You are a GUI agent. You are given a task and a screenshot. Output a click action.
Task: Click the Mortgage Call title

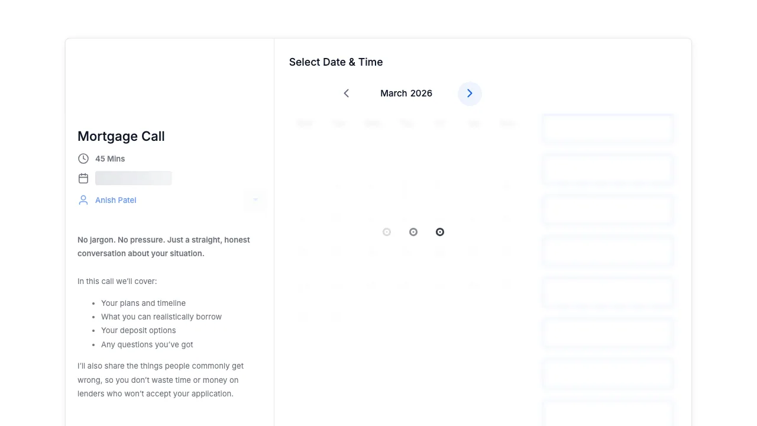point(121,136)
